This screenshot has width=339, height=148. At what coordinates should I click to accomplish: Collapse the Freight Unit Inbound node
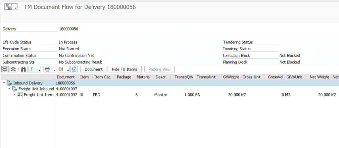[9, 89]
